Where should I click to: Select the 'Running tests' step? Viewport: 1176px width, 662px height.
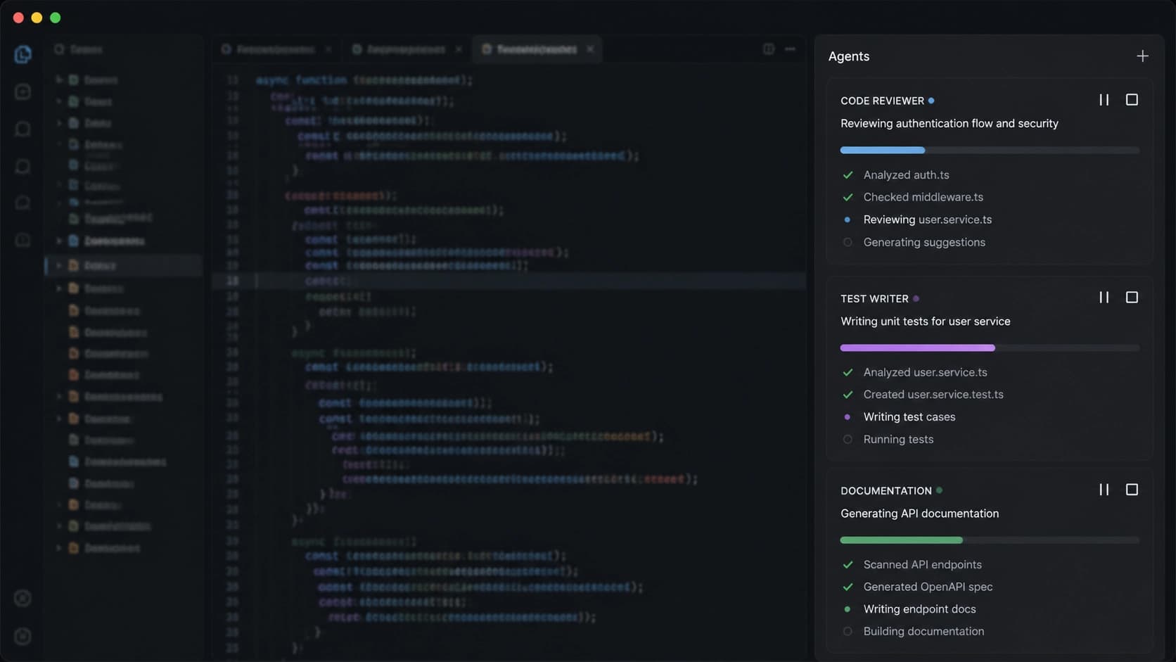(x=898, y=440)
